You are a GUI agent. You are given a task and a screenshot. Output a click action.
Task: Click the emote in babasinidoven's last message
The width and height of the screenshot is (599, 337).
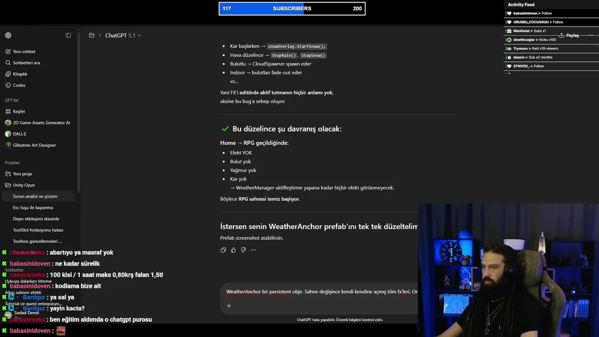tap(61, 331)
